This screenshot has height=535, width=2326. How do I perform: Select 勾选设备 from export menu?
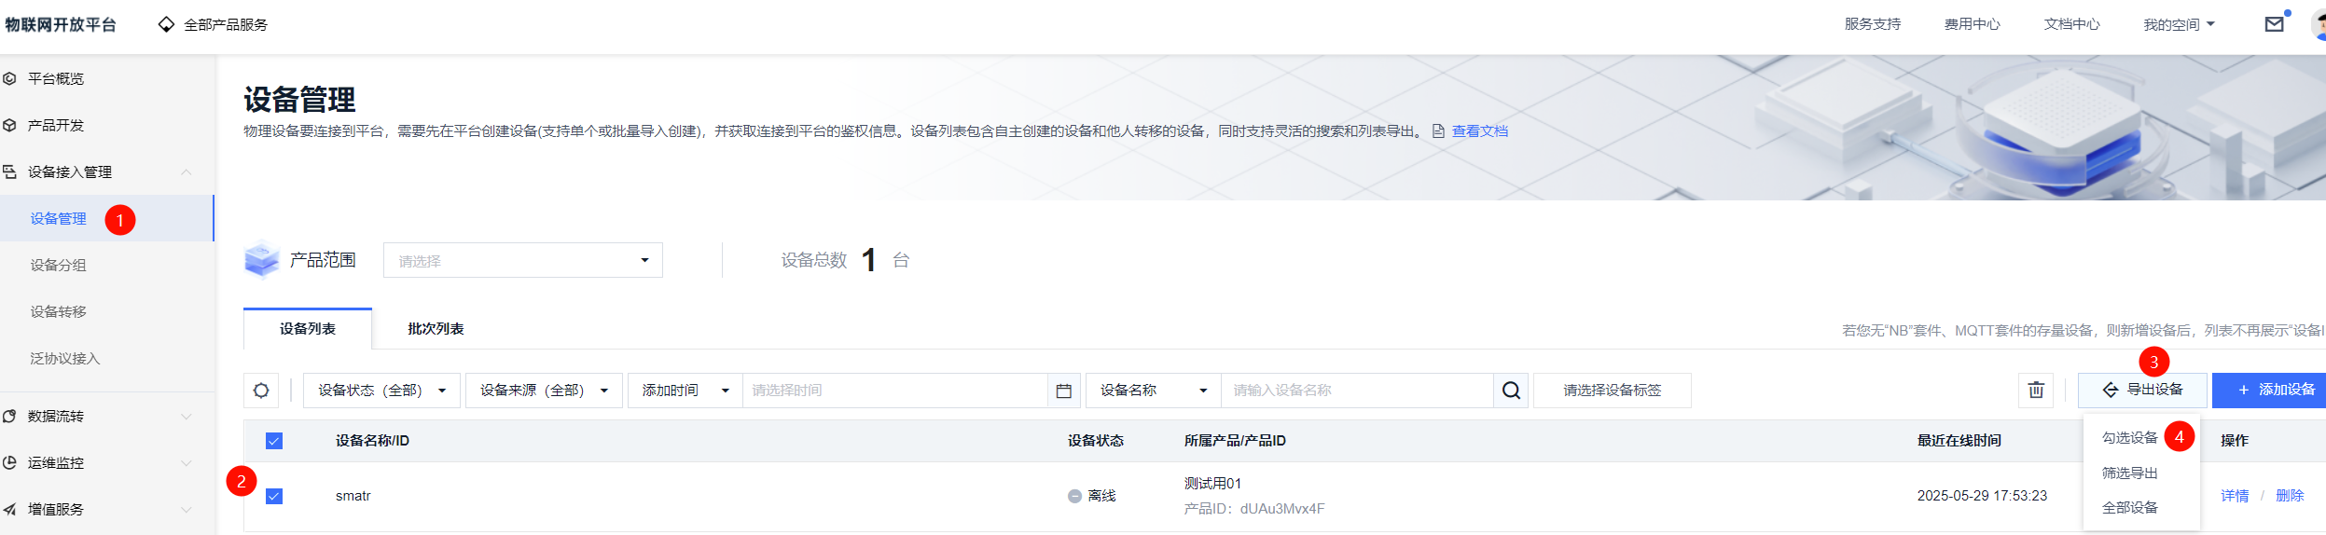tap(2129, 437)
